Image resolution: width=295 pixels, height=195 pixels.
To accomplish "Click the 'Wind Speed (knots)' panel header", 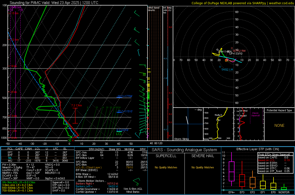I will [154, 9].
